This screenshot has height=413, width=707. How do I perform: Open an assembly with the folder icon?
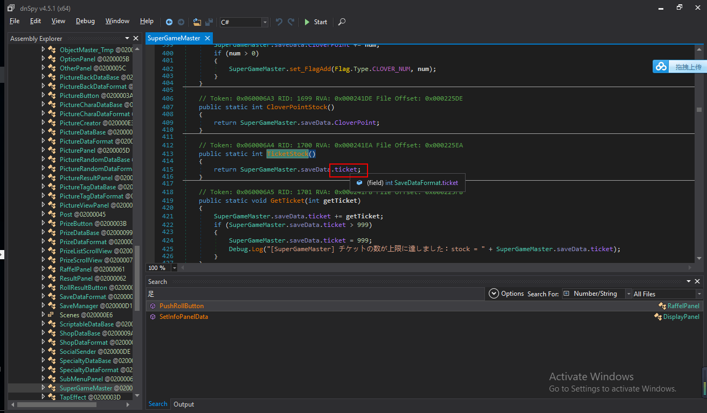197,22
